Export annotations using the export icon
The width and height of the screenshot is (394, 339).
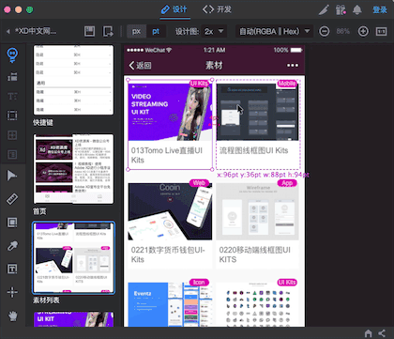point(108,31)
